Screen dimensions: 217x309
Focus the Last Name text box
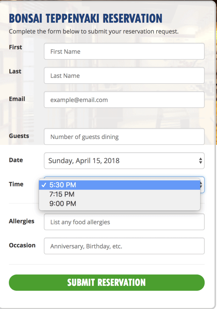coord(124,75)
